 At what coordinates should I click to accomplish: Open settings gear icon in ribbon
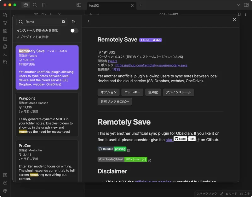click(x=5, y=191)
